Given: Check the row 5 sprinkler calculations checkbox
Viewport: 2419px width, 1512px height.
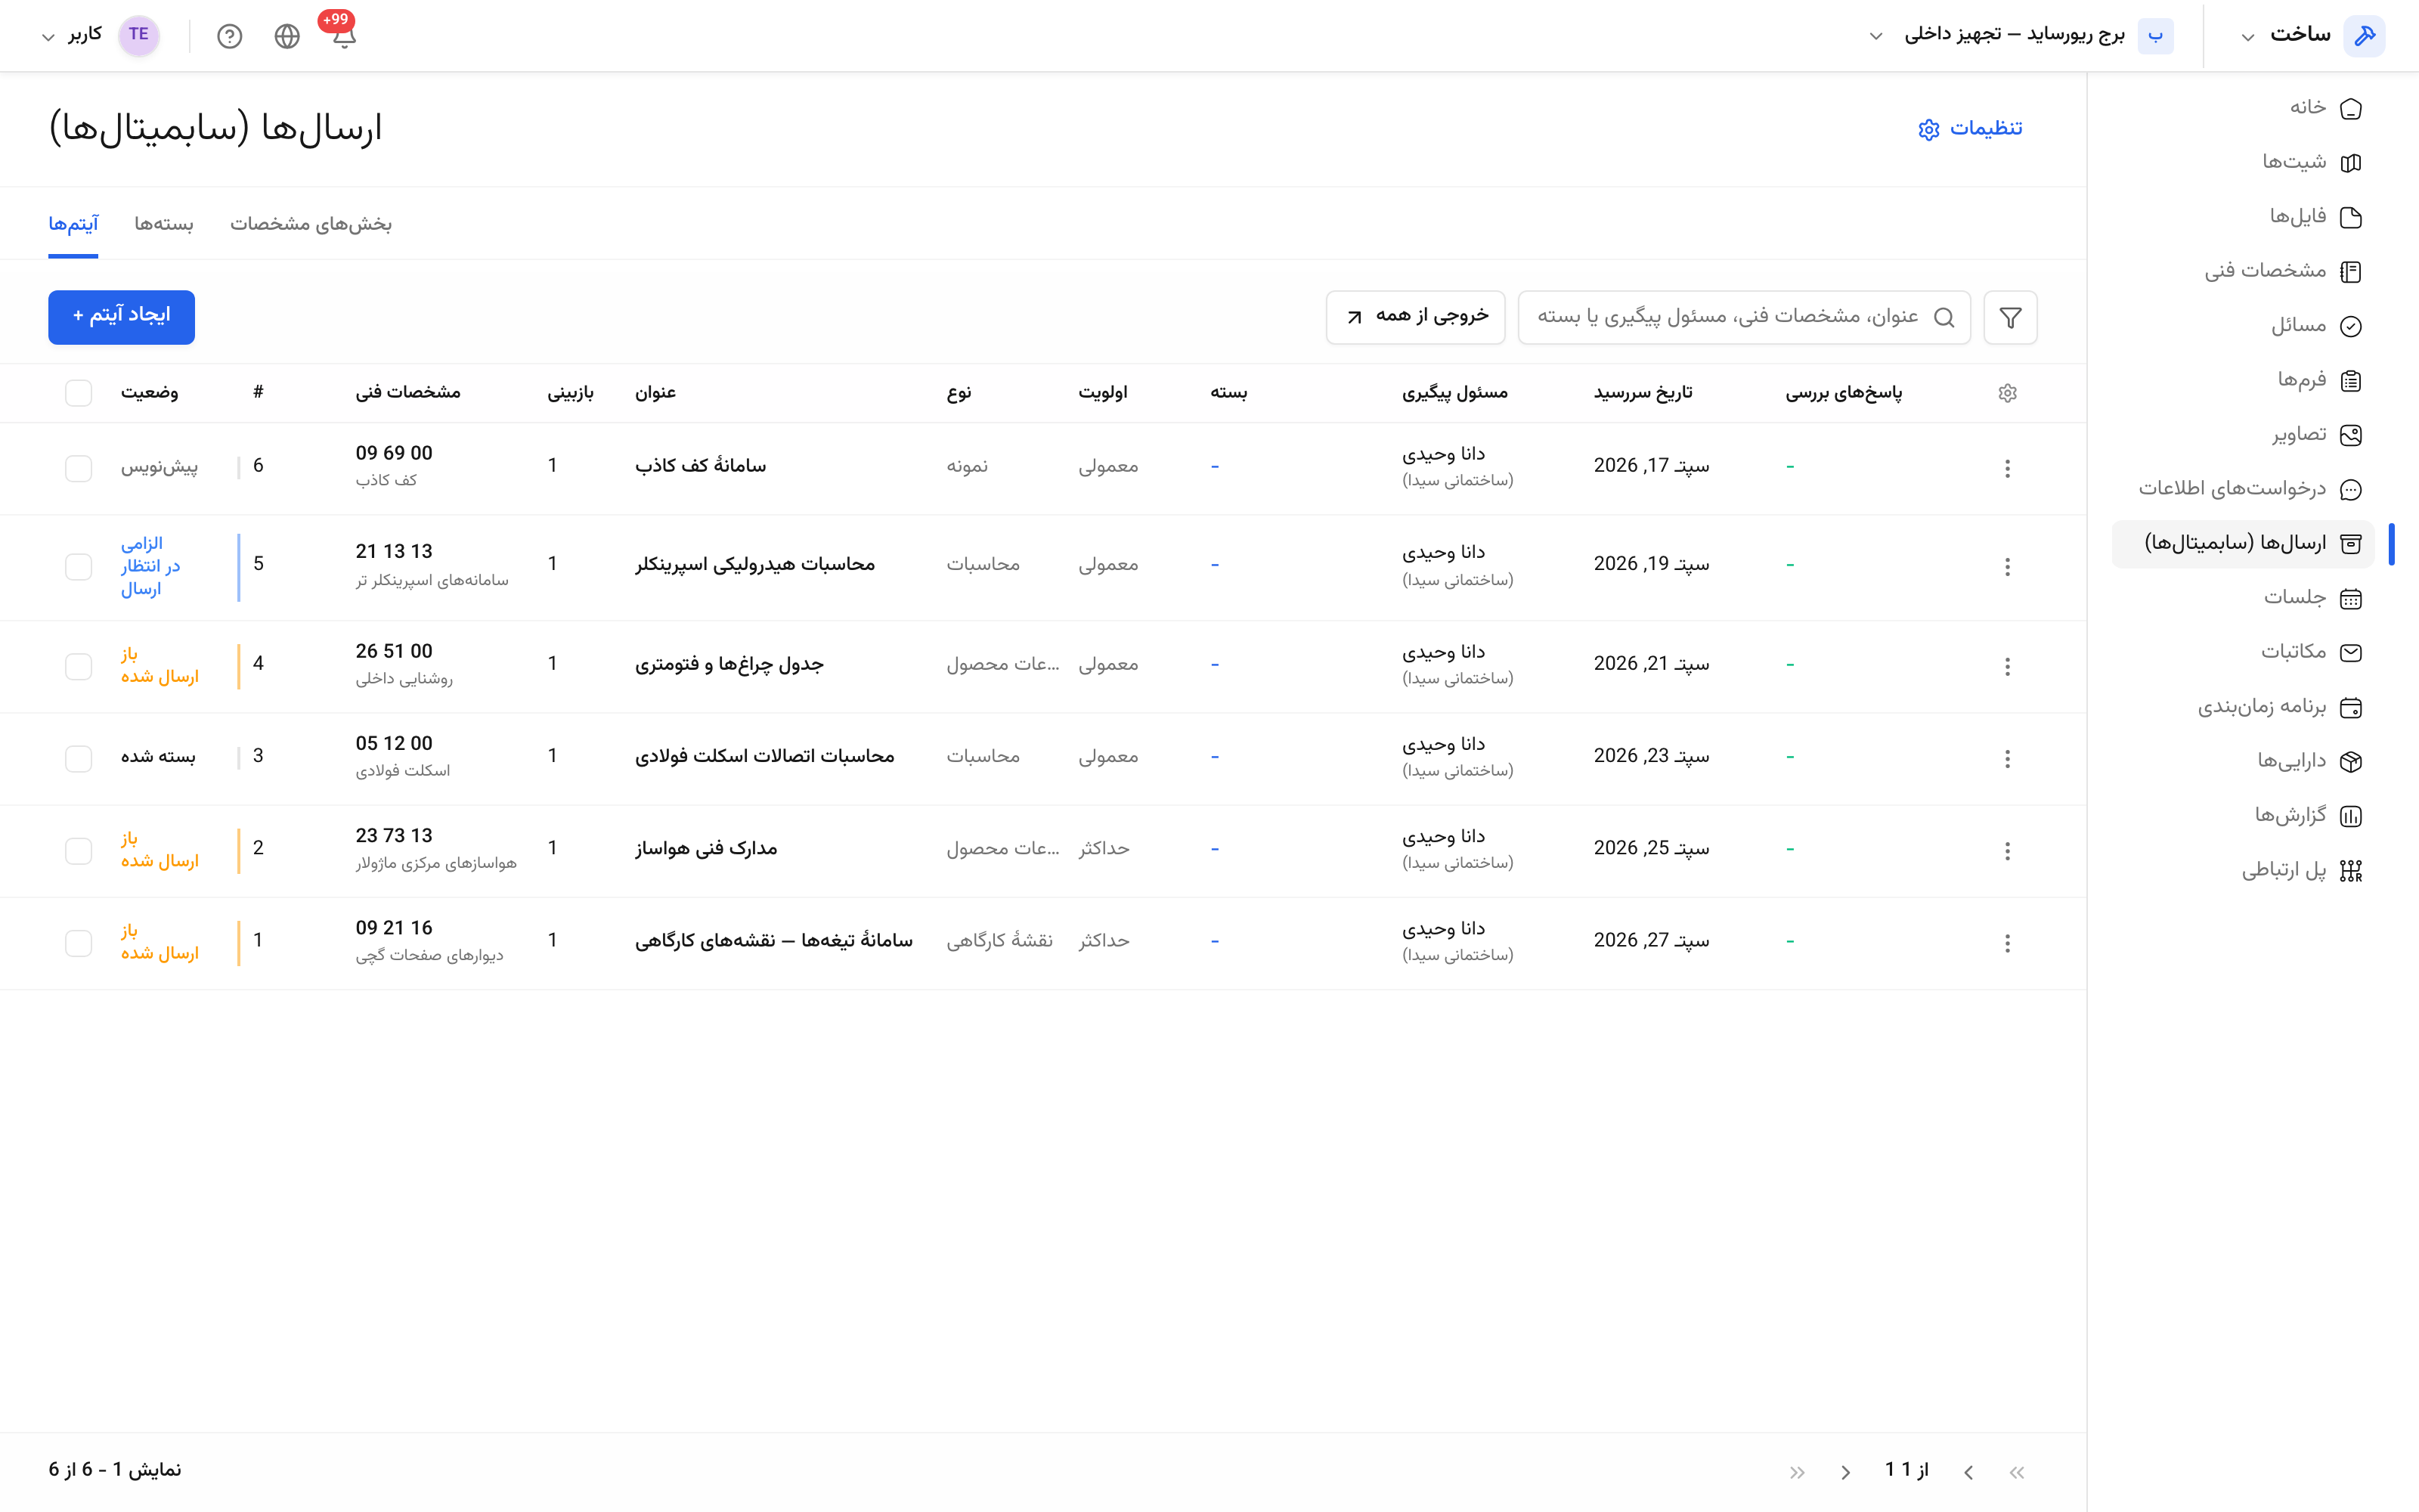Looking at the screenshot, I should pyautogui.click(x=78, y=567).
